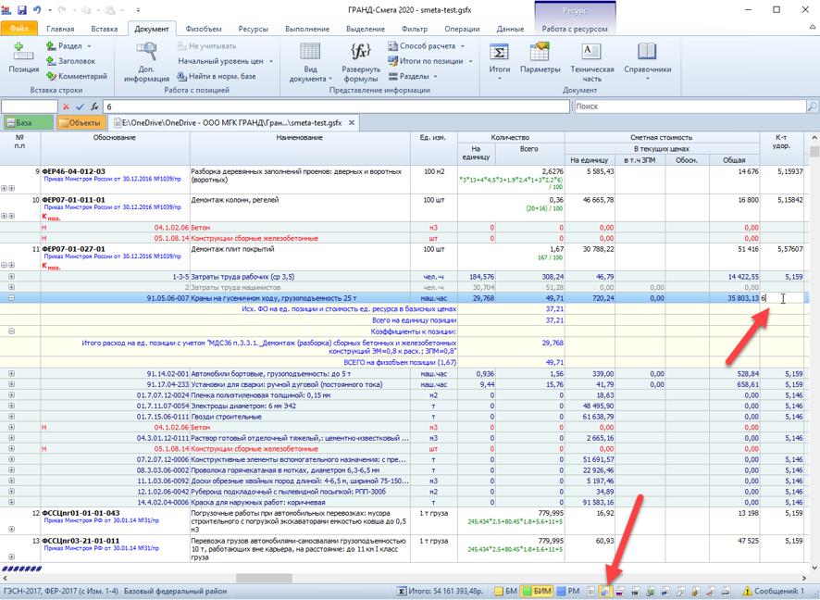Click the Поиск search field
The image size is (820, 600).
pyautogui.click(x=690, y=106)
